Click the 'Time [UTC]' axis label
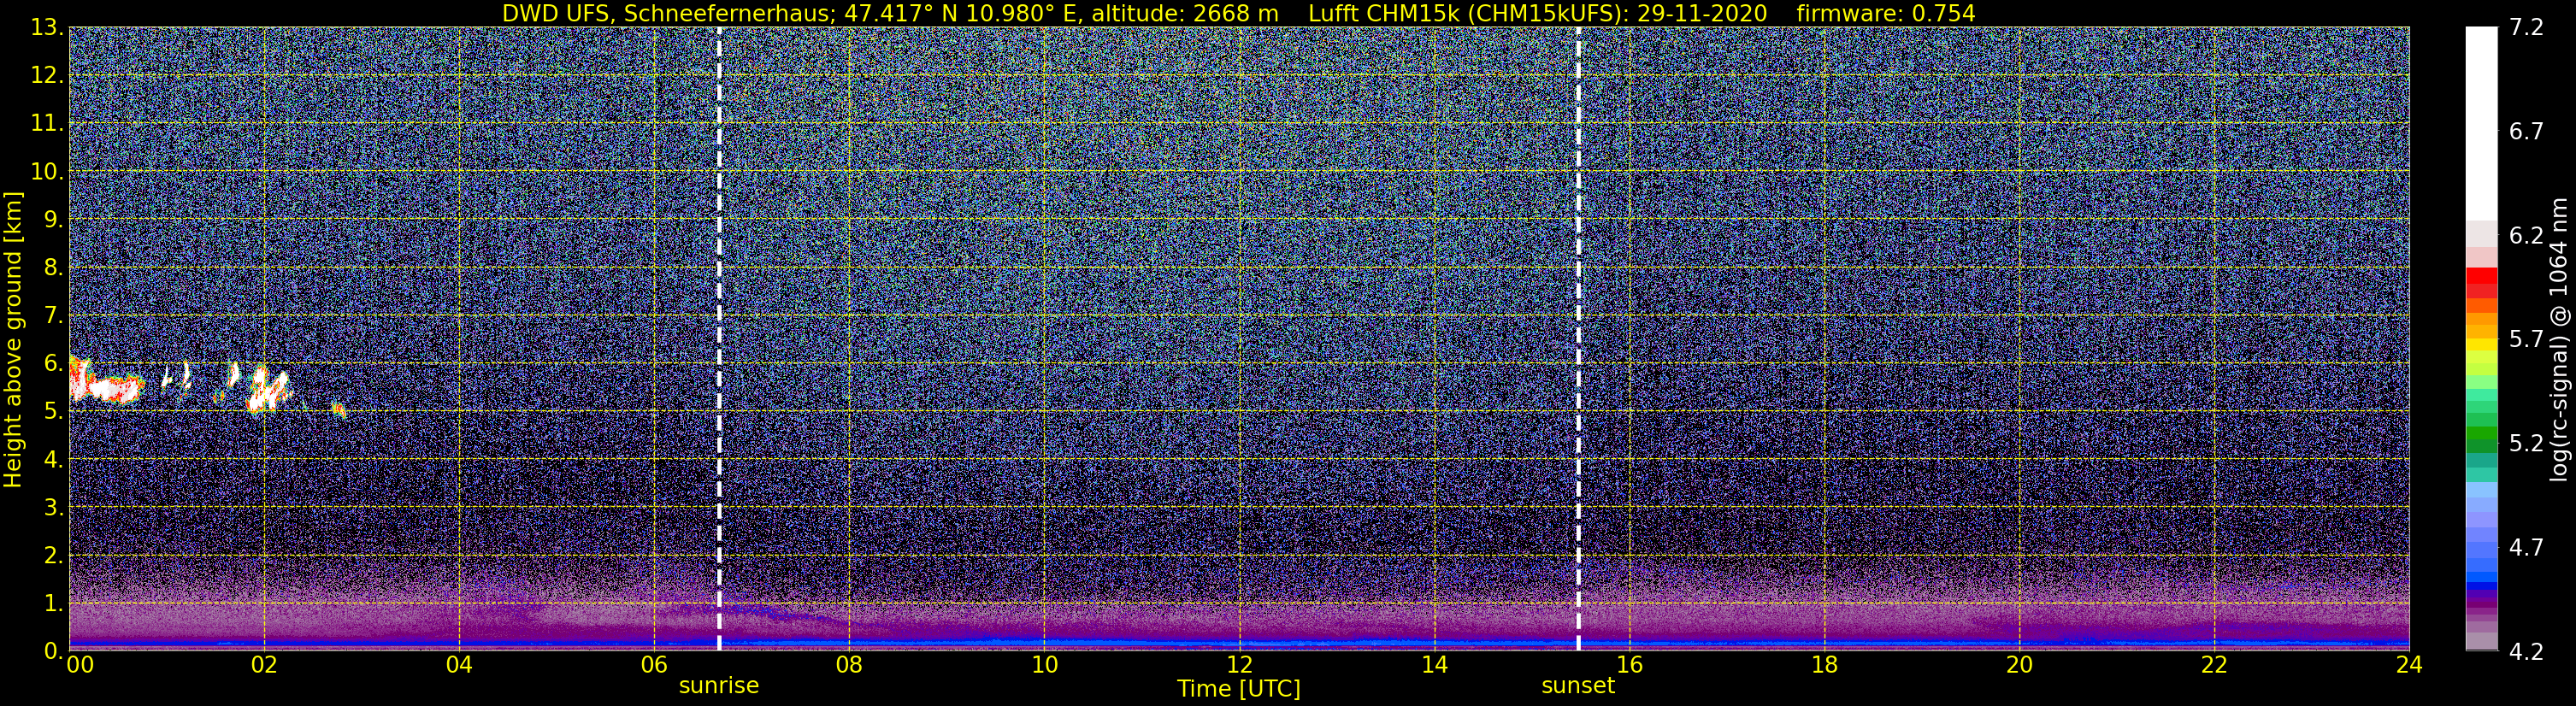Image resolution: width=2576 pixels, height=706 pixels. [1239, 689]
